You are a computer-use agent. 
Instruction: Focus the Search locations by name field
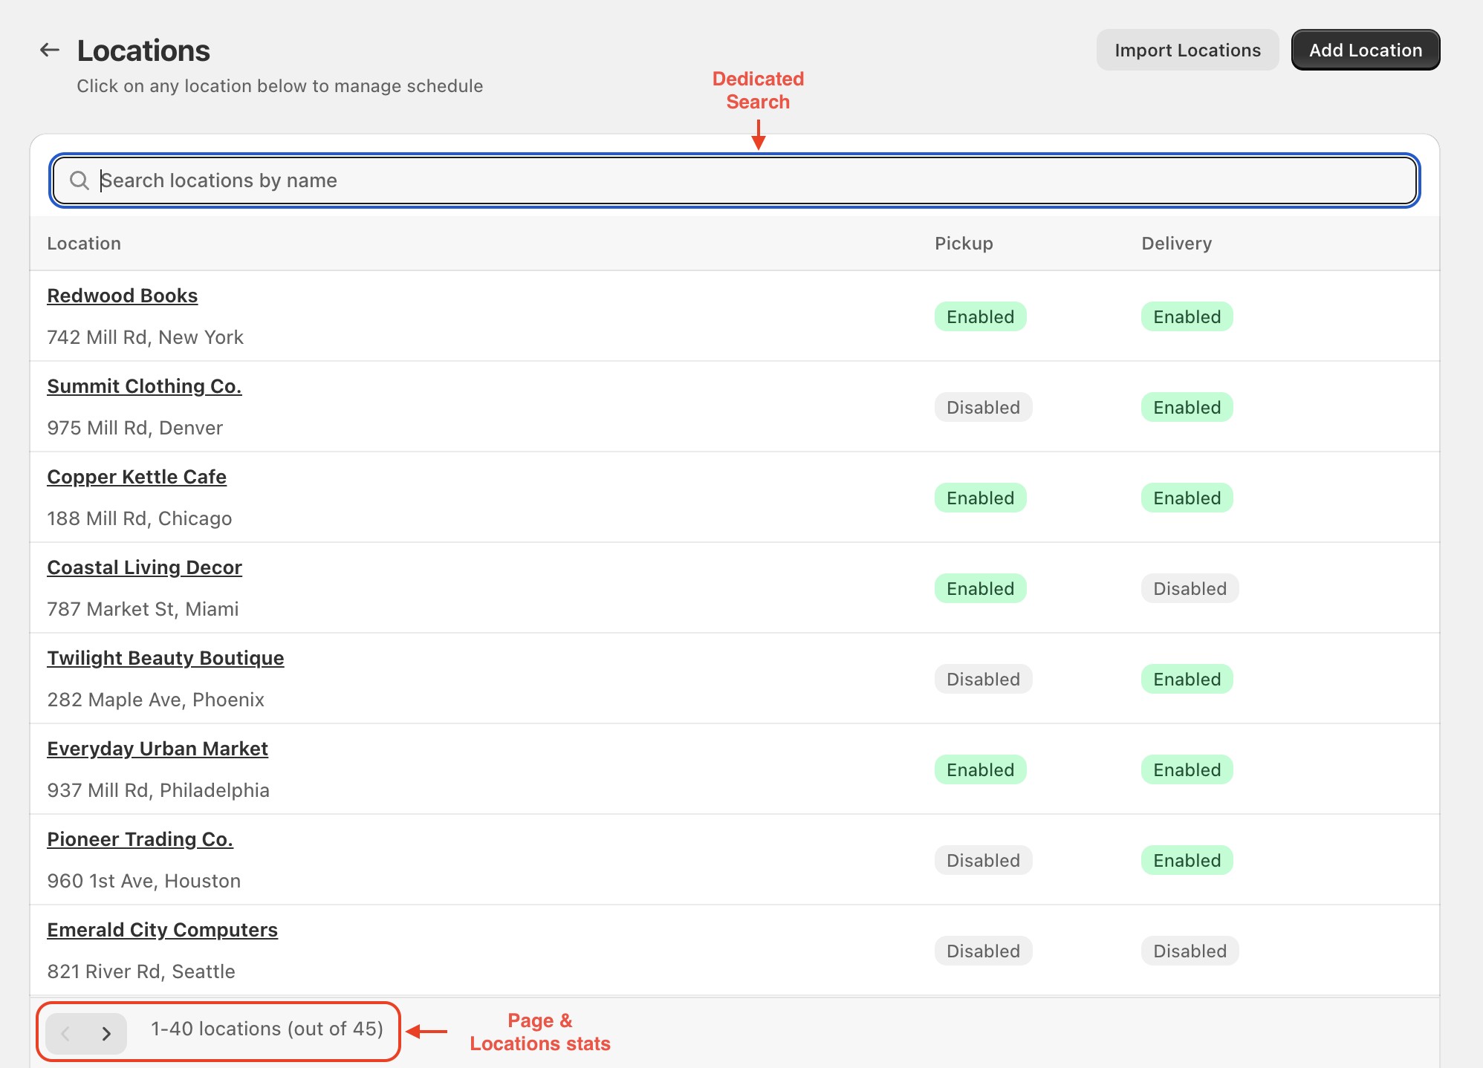pyautogui.click(x=735, y=180)
